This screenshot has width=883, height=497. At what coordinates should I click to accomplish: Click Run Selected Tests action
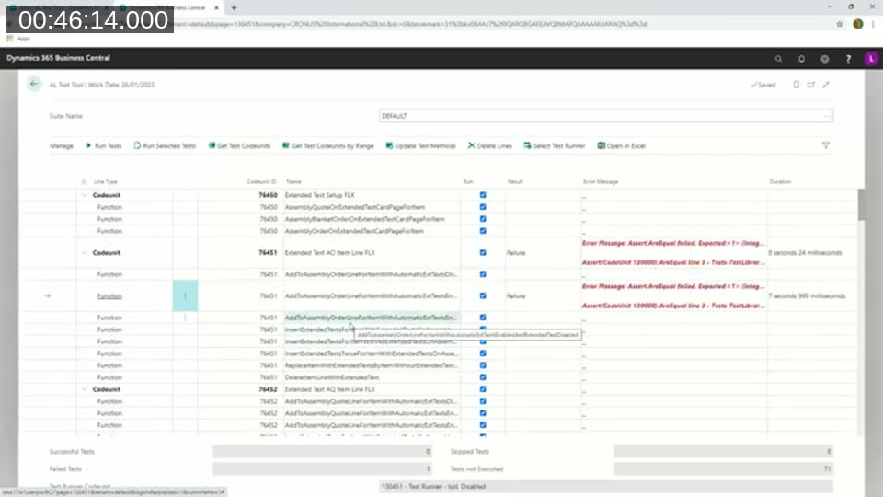point(165,146)
